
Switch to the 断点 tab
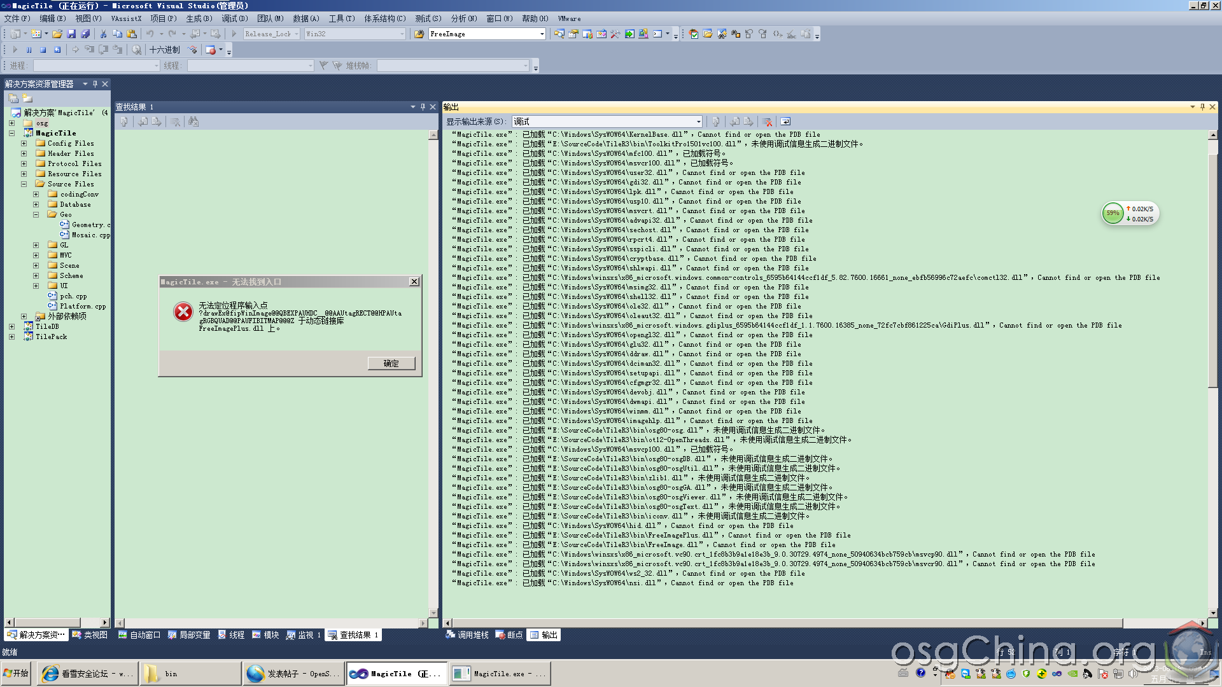coord(509,635)
